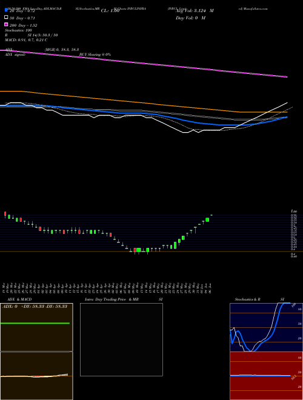303x400 pixels.
Task: Click the white 50 Day legend swatch
Action: tap(6, 18)
